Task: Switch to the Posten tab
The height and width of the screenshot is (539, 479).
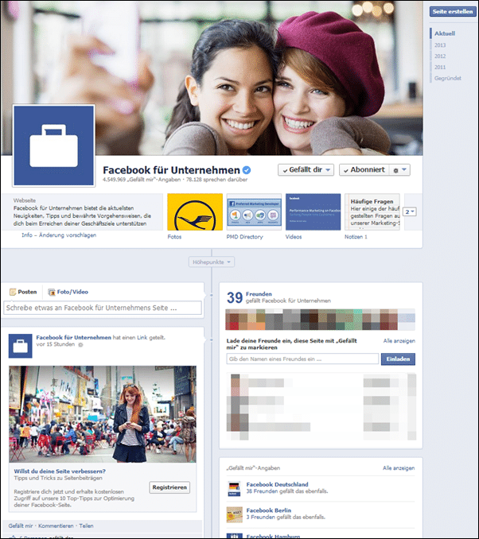Action: [x=23, y=292]
